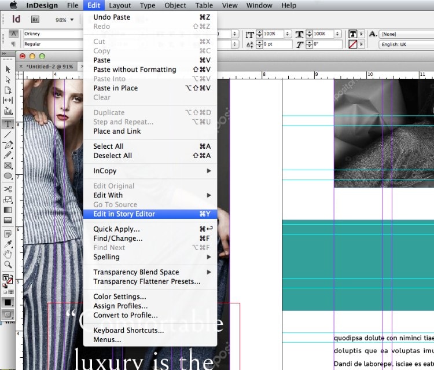Open language English: UK dropdown
Viewport: 434px width, 370px height.
406,45
